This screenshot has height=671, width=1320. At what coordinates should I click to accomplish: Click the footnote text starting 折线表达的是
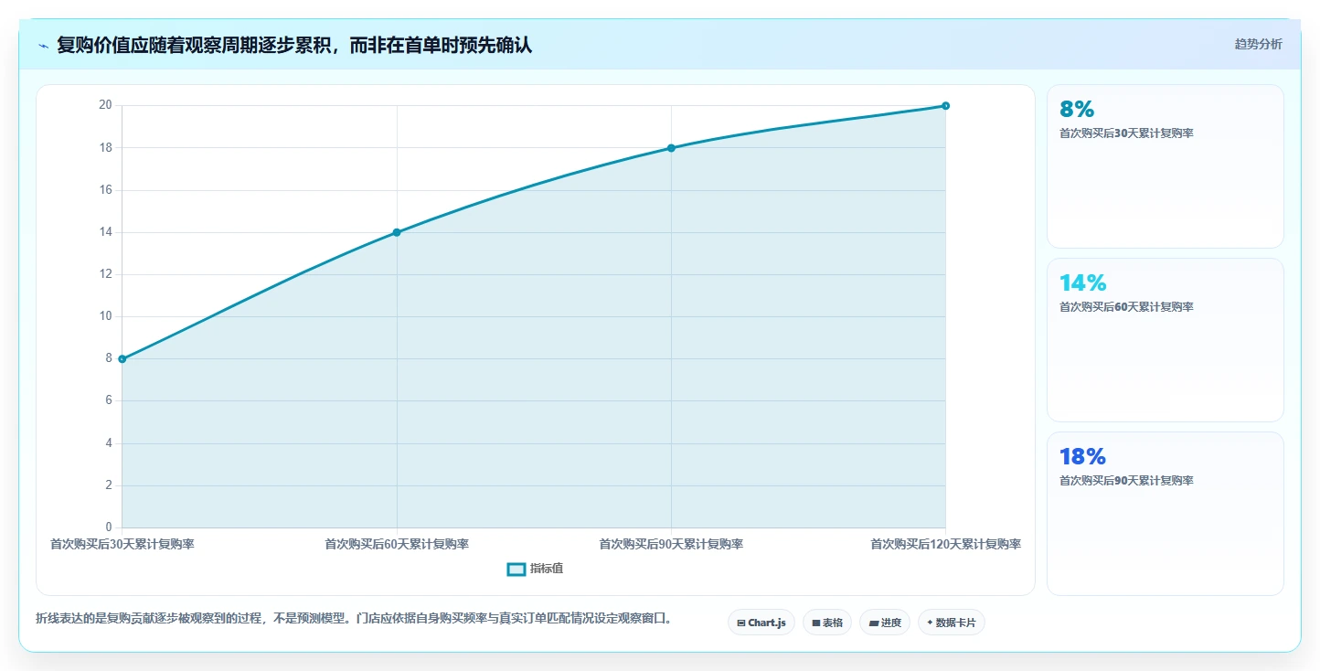tap(357, 619)
